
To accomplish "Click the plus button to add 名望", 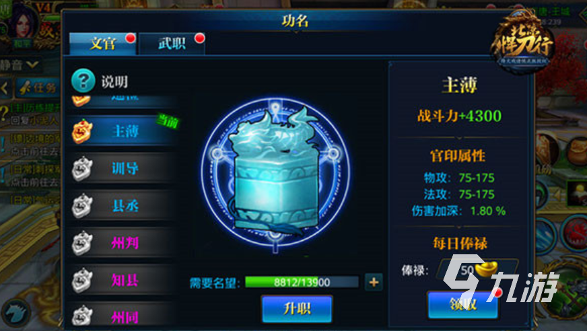I will coord(374,283).
